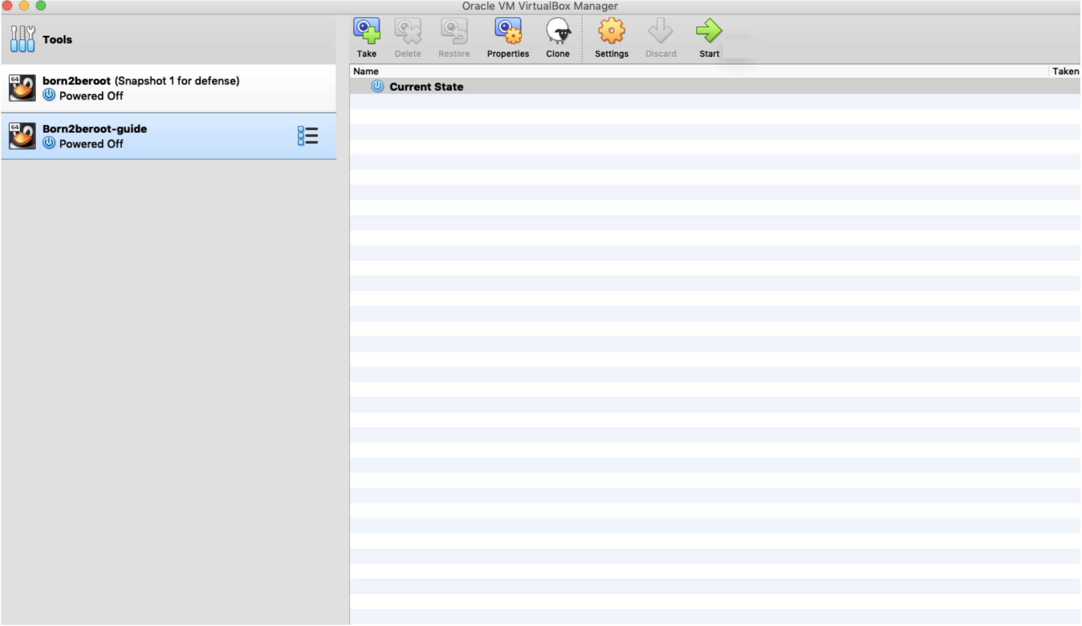1082x626 pixels.
Task: Click the Name column header
Action: [x=366, y=71]
